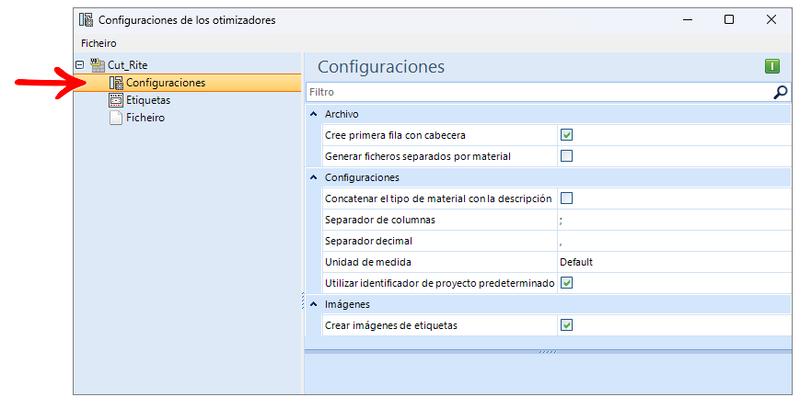
Task: Click the Ficheiro blank page icon in tree
Action: click(116, 118)
